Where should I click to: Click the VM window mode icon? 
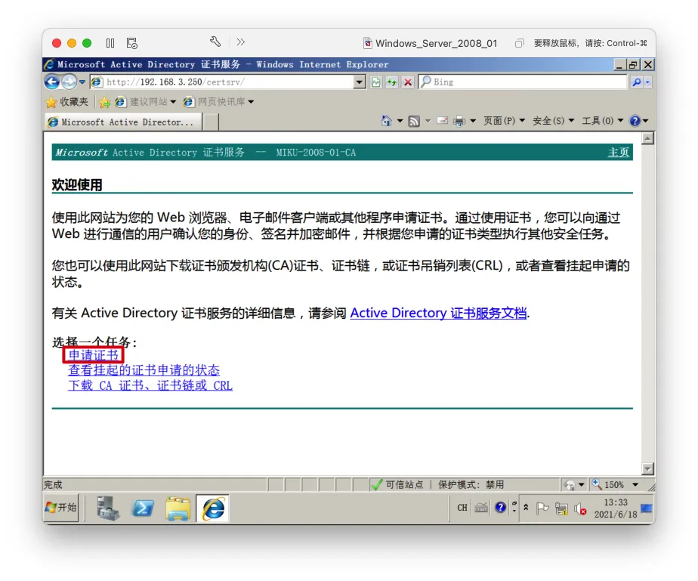tap(519, 43)
